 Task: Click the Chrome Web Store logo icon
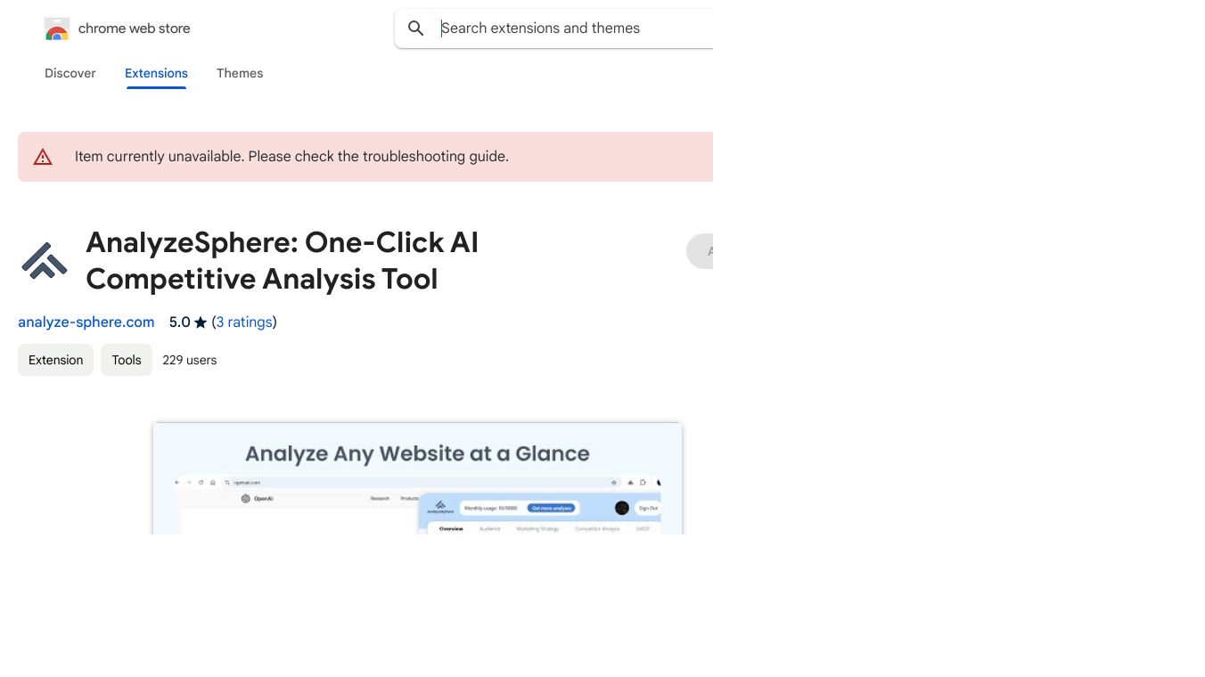[57, 29]
